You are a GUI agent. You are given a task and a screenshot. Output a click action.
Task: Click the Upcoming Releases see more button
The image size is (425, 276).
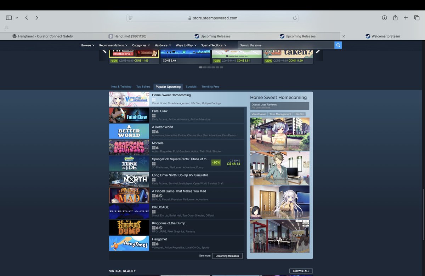click(x=227, y=256)
